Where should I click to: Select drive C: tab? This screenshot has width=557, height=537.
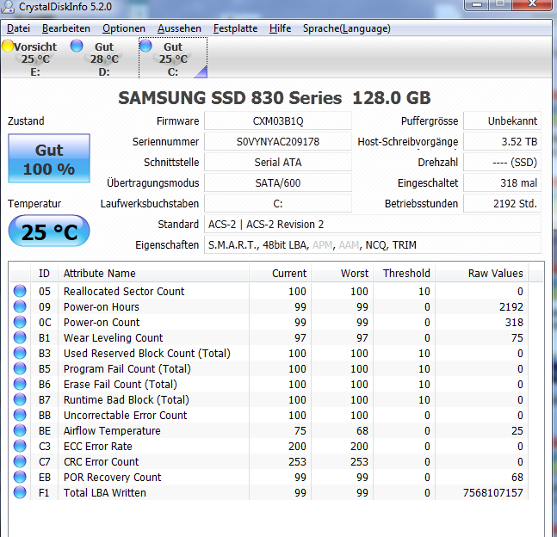pyautogui.click(x=173, y=59)
